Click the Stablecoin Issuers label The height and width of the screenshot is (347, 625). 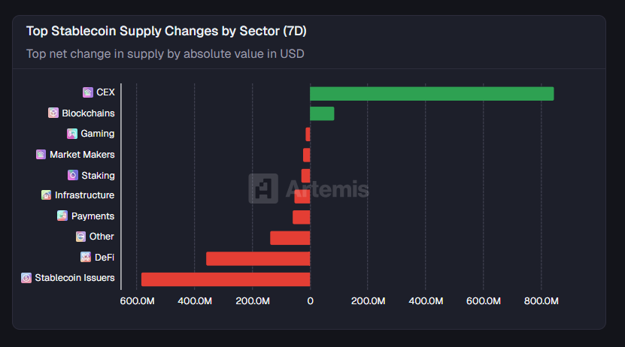[74, 278]
